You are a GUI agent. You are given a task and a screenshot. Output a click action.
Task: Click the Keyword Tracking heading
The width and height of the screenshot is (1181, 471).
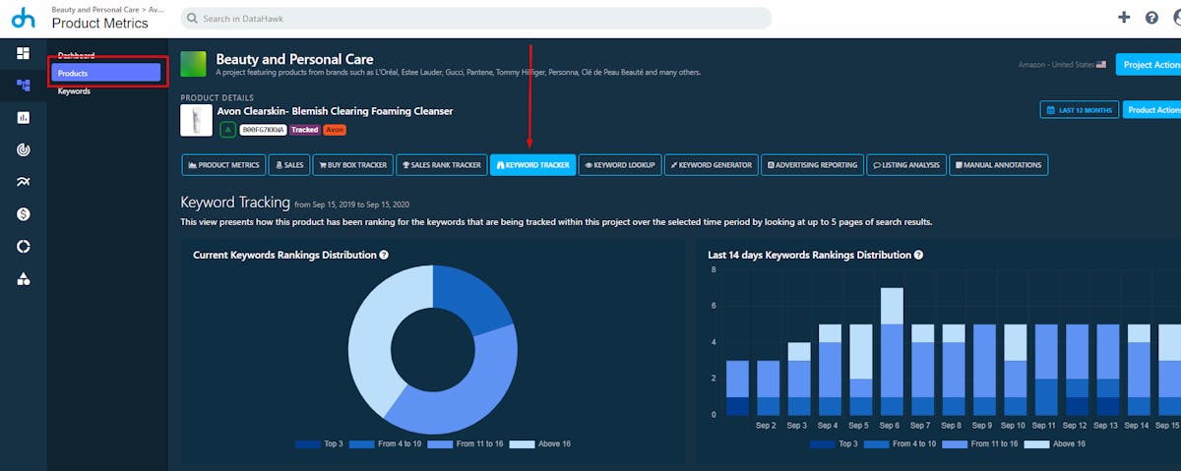pos(234,203)
